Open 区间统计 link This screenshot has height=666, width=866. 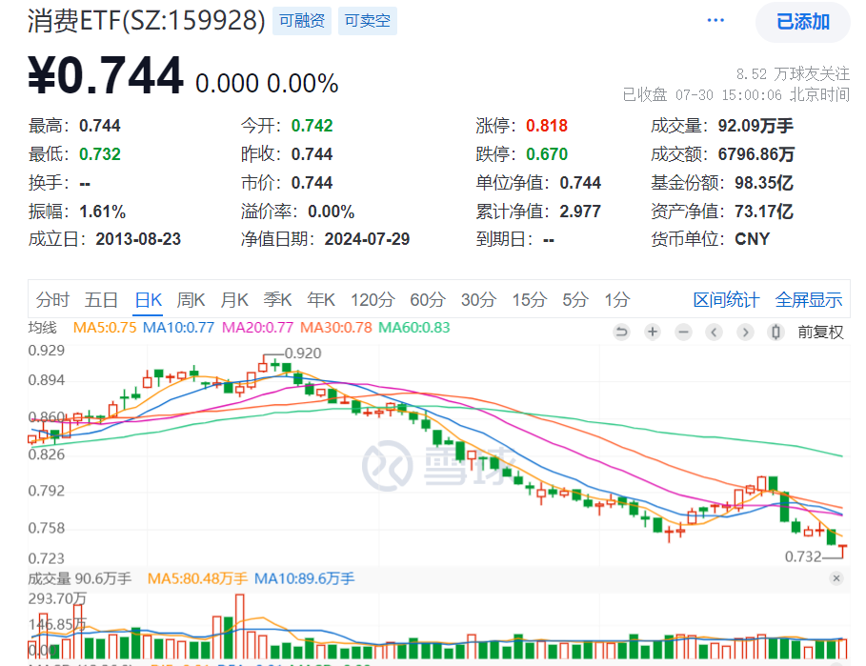(726, 300)
